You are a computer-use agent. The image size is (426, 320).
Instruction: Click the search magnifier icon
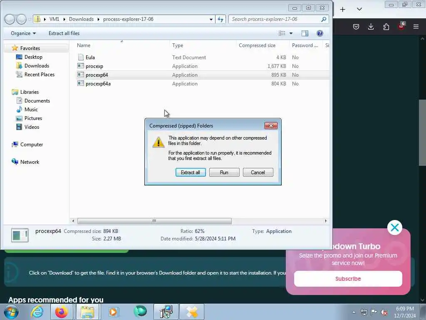(324, 19)
